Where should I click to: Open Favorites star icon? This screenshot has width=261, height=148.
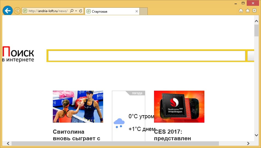[248, 11]
